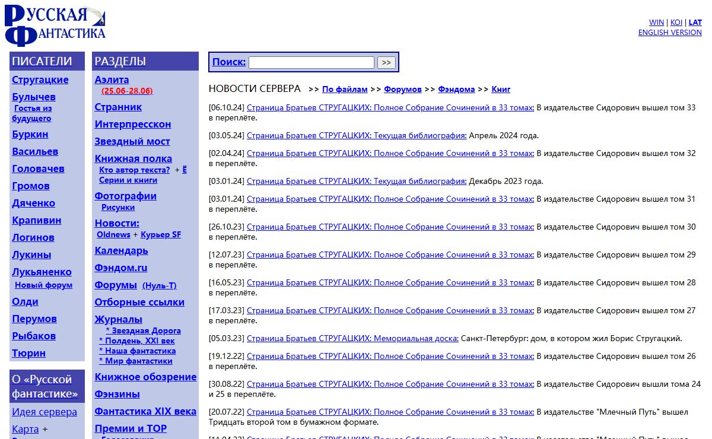Open the Серии и книги link
The image size is (712, 439).
click(128, 180)
